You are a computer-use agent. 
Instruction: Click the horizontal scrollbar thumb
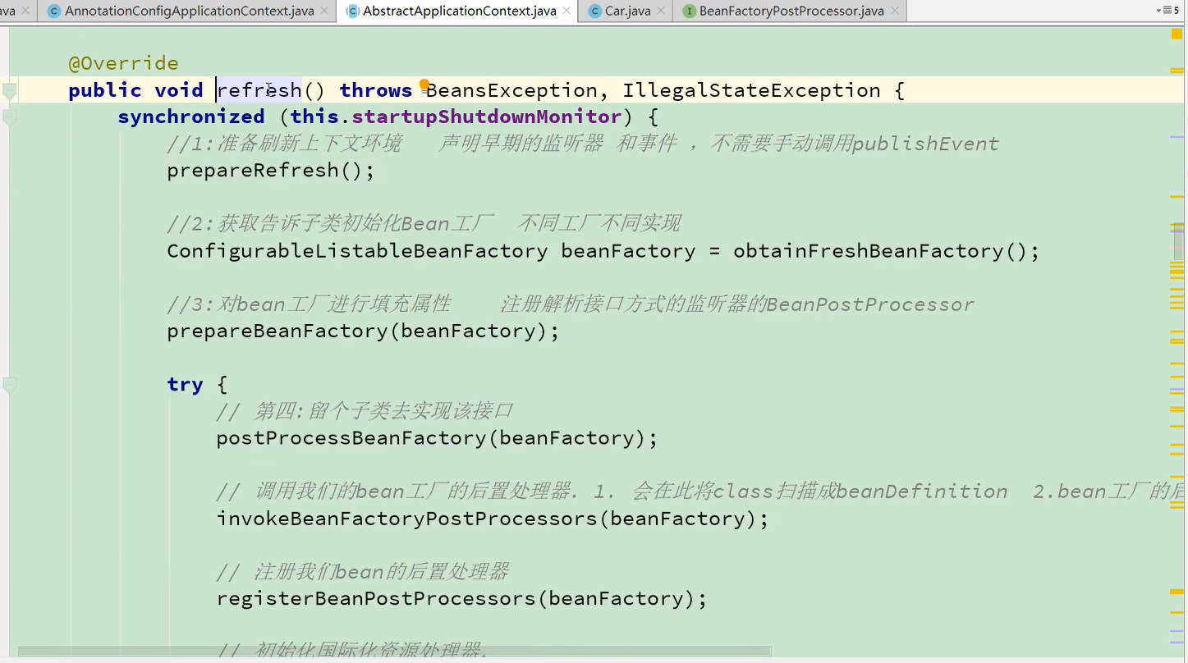394,652
